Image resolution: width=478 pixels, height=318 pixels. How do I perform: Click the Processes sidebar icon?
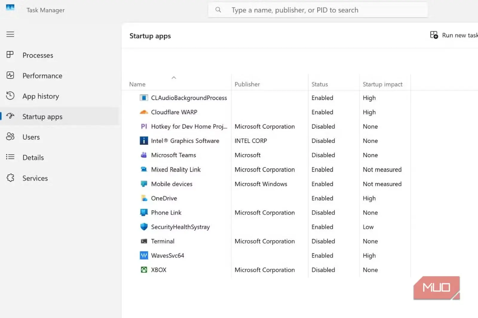[x=10, y=55]
